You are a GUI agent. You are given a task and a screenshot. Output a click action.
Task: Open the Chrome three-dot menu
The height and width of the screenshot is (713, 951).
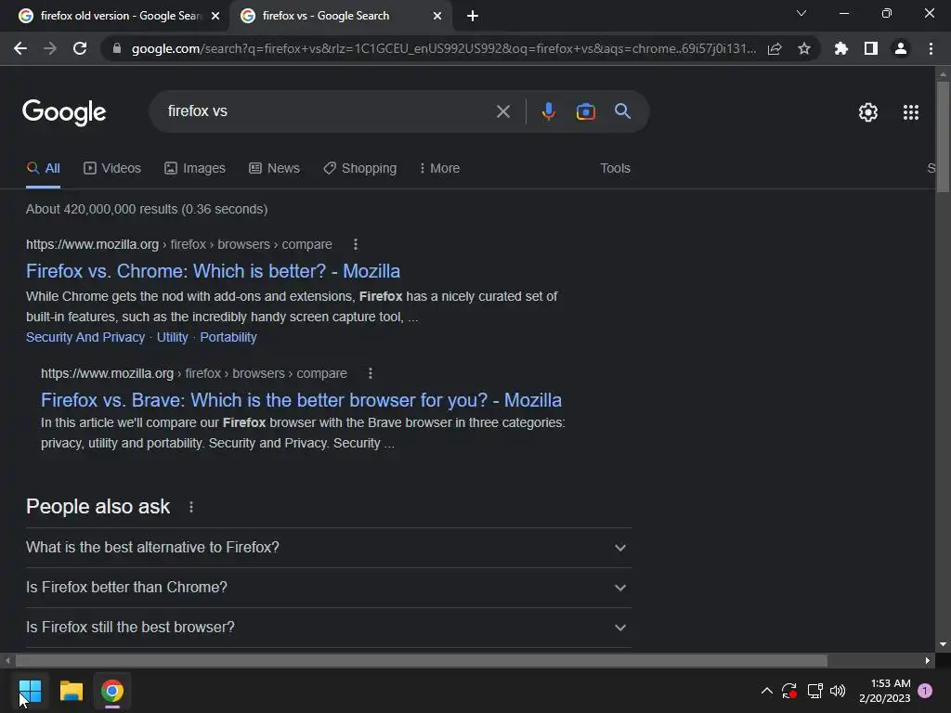point(931,48)
